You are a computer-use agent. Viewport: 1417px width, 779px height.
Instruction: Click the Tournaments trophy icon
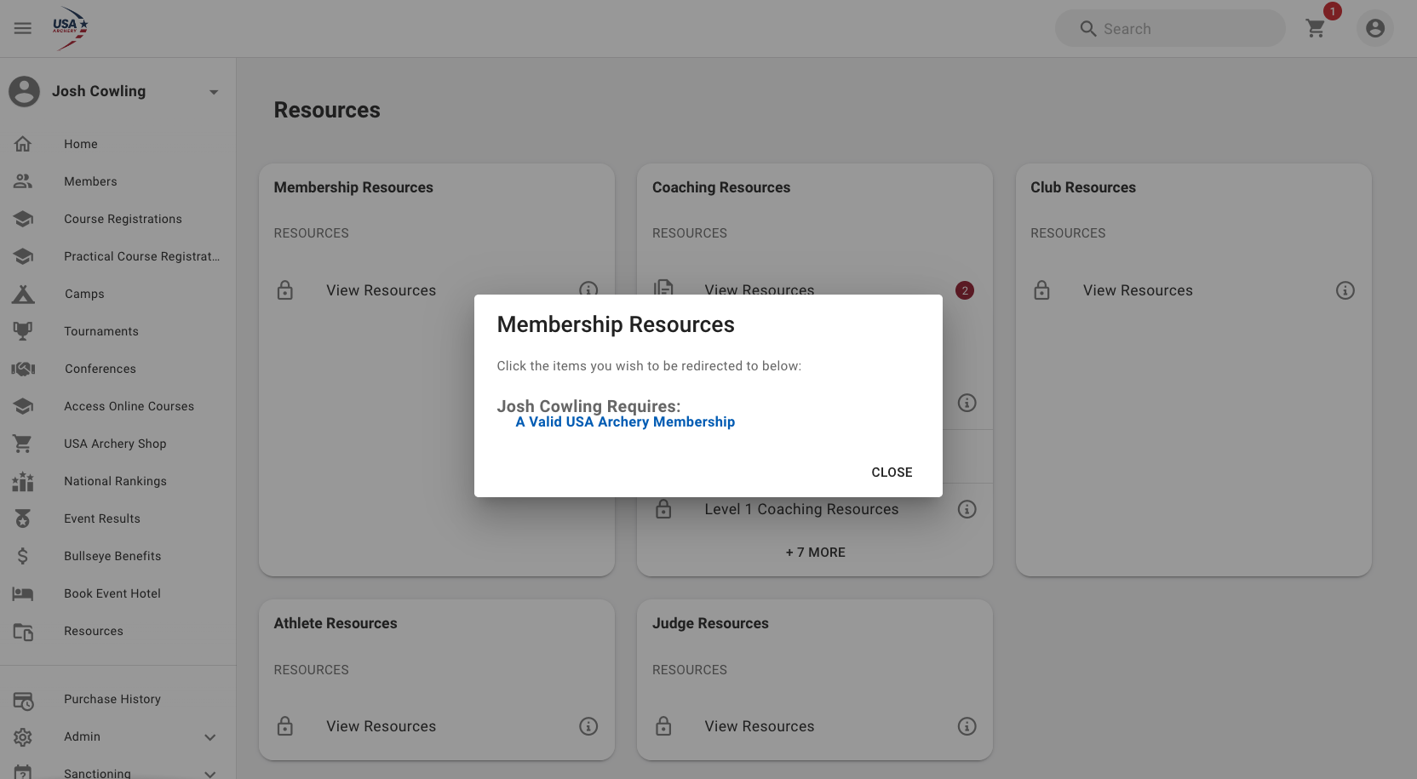coord(23,331)
